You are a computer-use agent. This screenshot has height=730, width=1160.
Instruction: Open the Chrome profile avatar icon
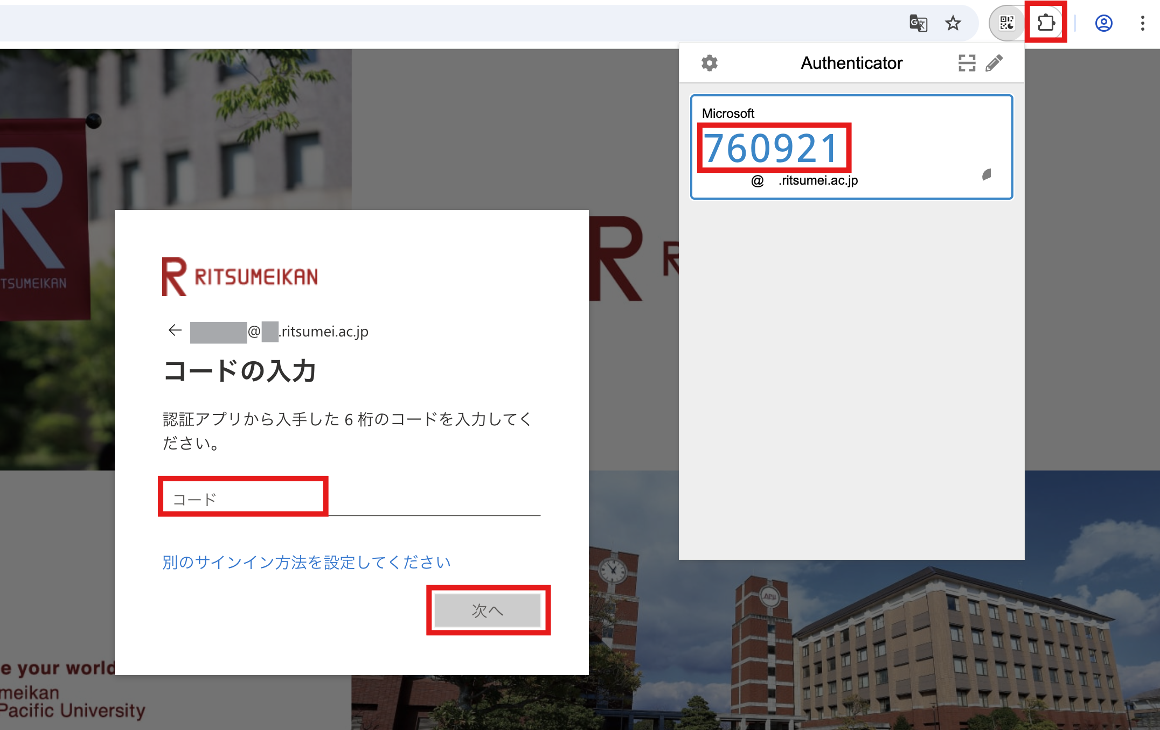(x=1103, y=23)
